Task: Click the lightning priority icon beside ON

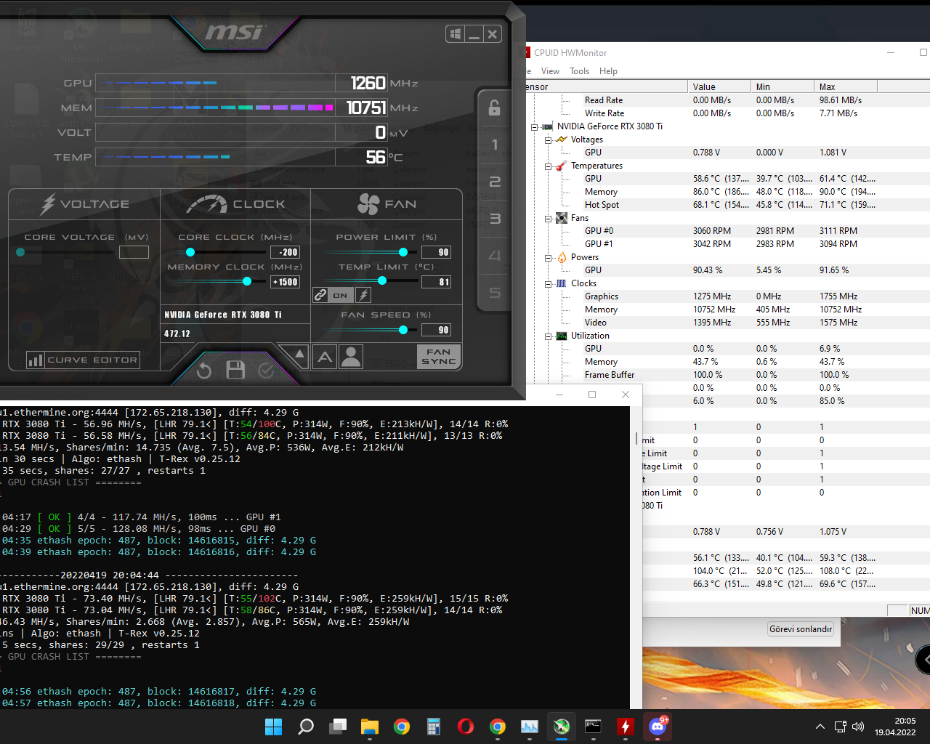Action: click(x=363, y=295)
